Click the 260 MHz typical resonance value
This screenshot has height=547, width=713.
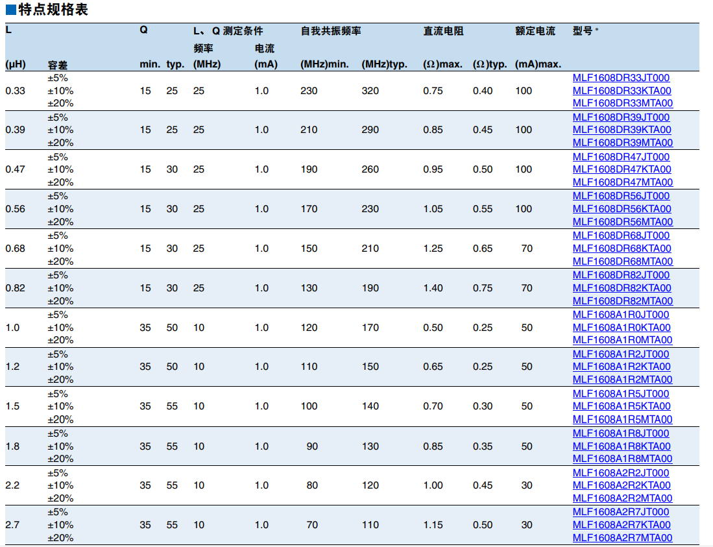[370, 169]
